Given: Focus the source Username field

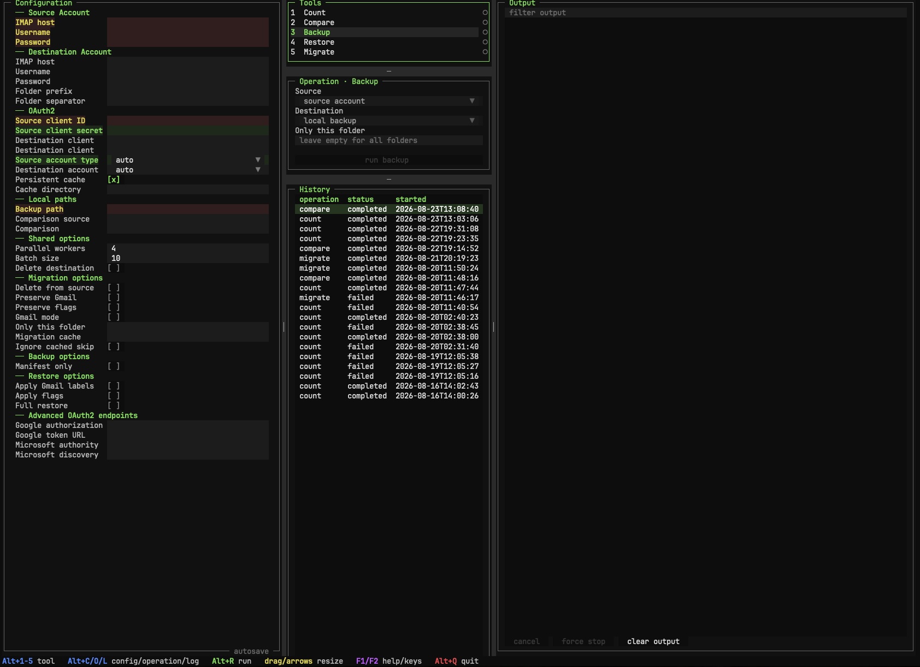Looking at the screenshot, I should (x=188, y=32).
